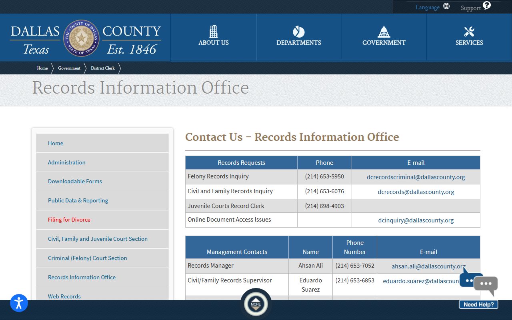Open Administration in the sidebar

102,162
